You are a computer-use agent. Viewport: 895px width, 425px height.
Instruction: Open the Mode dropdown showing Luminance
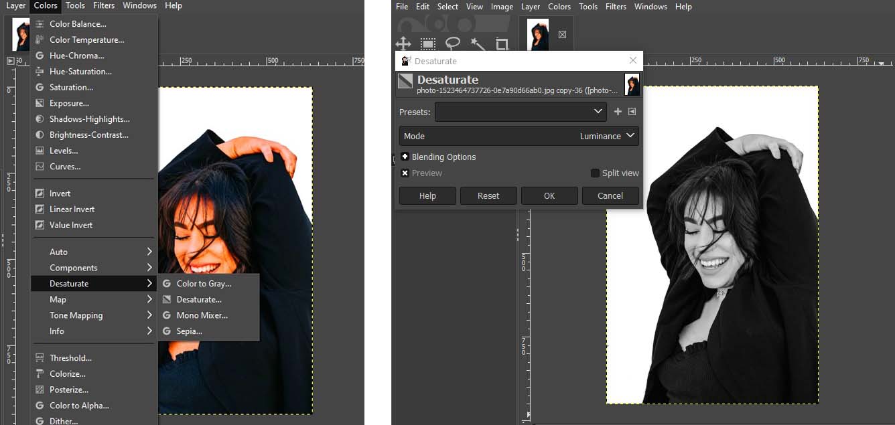coord(603,136)
